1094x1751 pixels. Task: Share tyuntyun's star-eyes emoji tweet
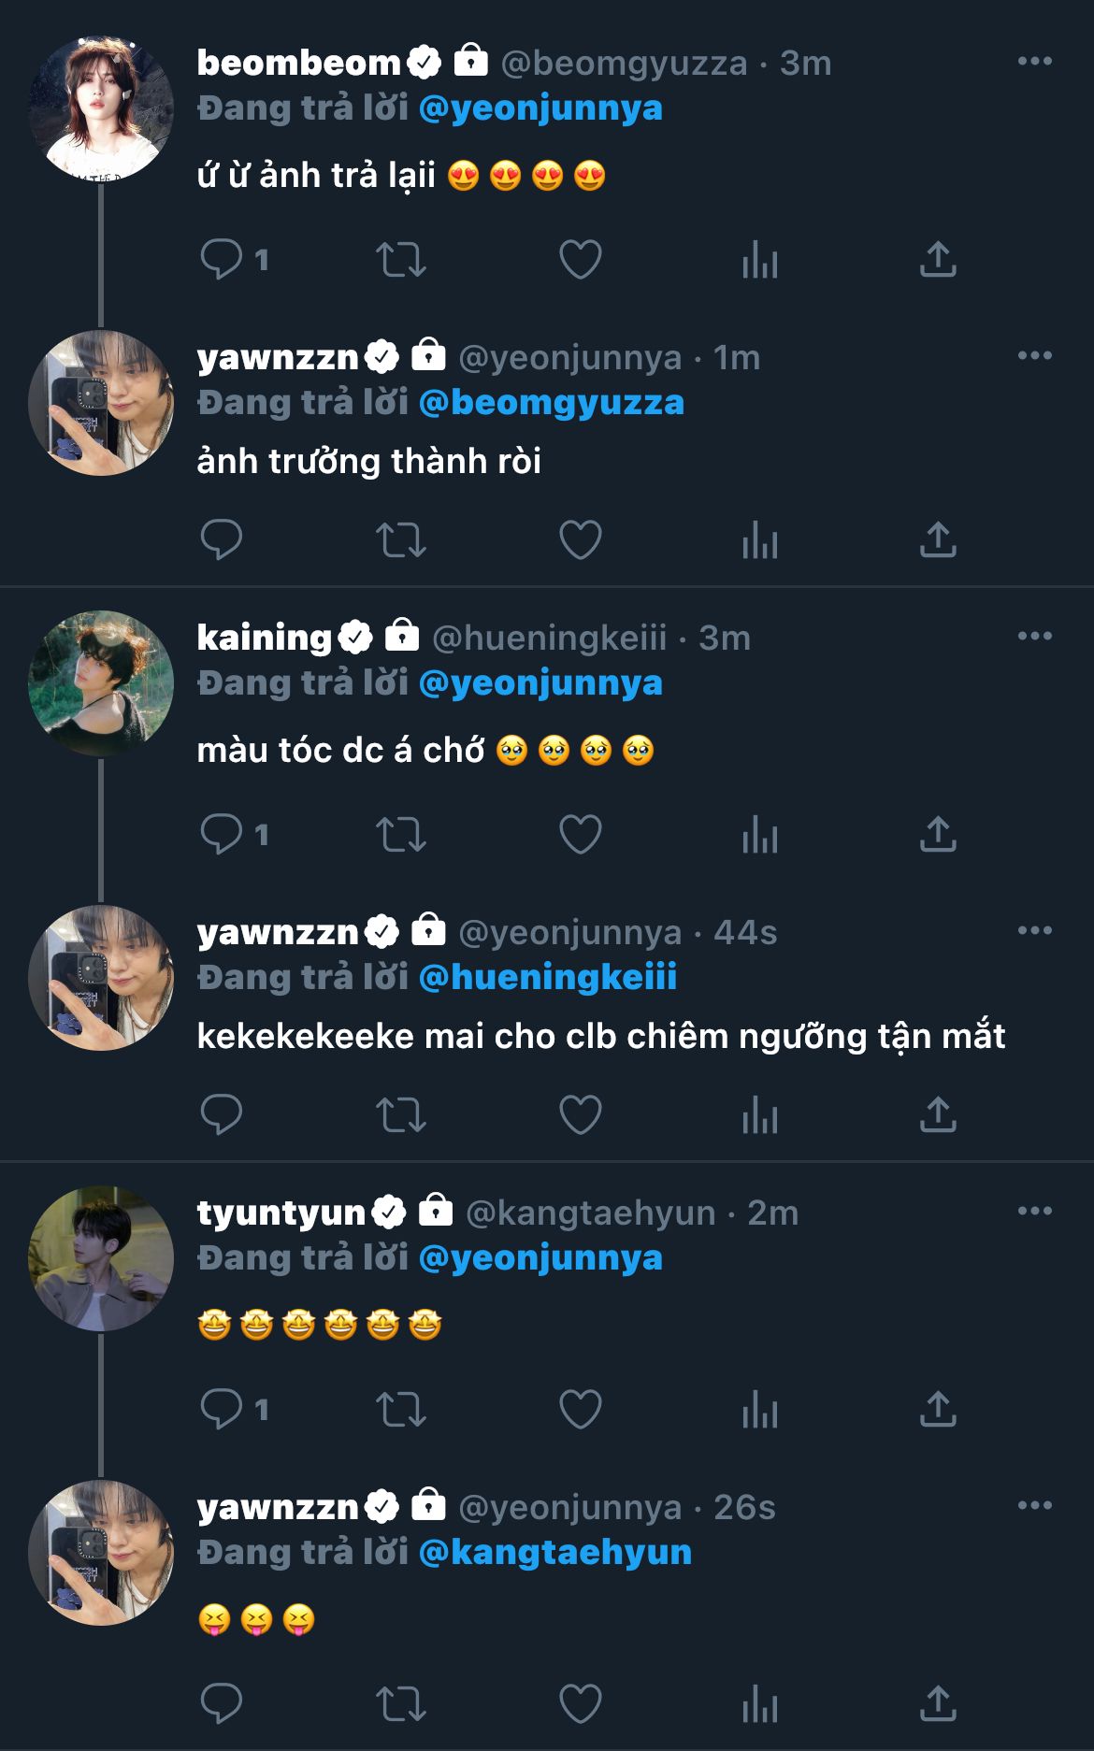938,1410
